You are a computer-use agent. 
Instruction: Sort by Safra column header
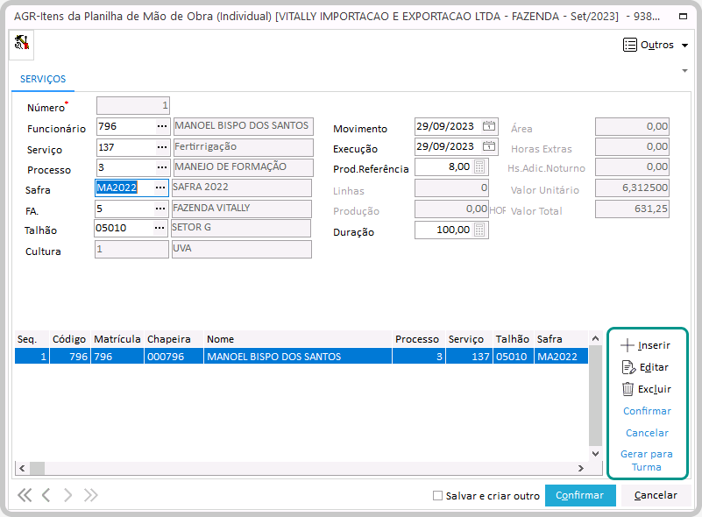(x=561, y=339)
